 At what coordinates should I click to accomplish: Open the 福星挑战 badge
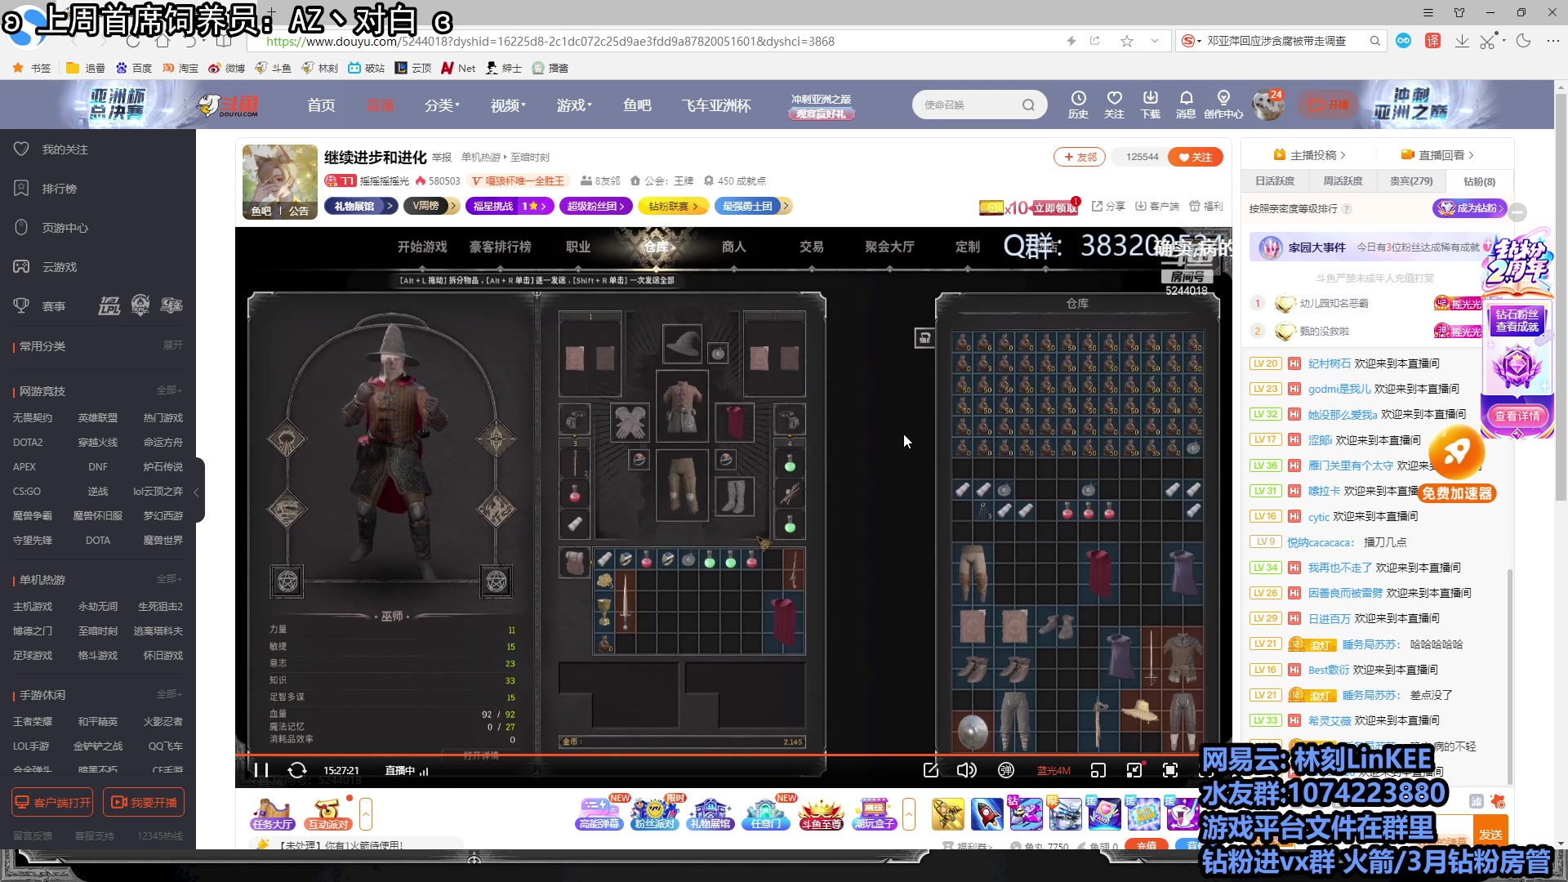point(510,206)
